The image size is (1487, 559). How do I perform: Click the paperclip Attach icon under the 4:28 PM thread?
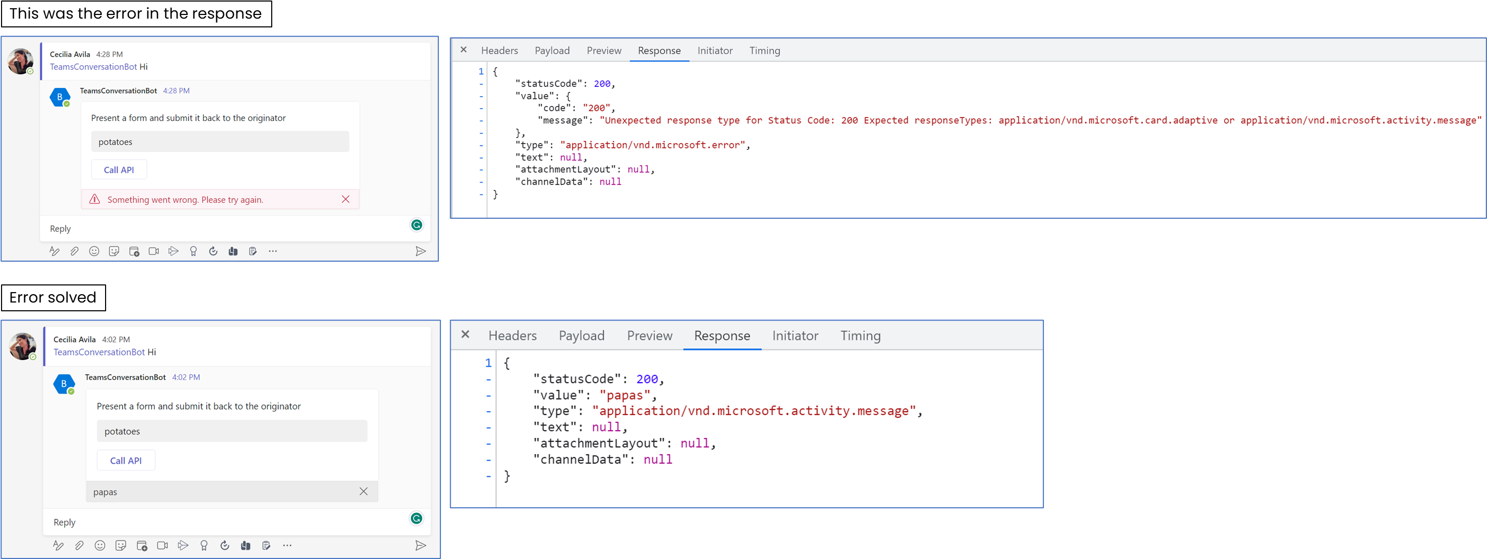tap(75, 251)
